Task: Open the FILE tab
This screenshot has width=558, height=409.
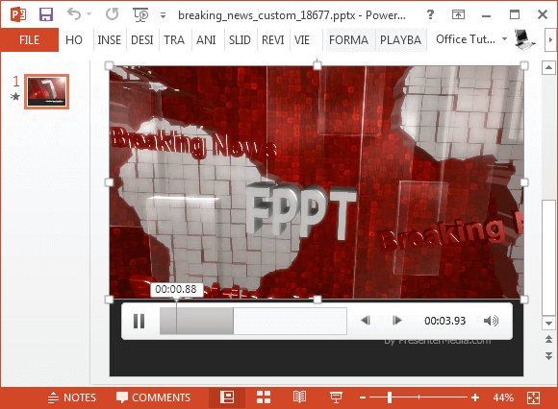Action: (29, 39)
